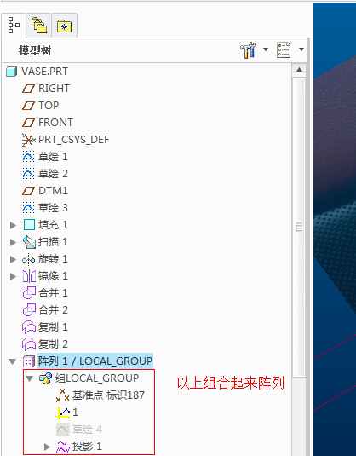Screen dimensions: 356x456
Task: Click the 阵列 1 / LOCAL_GROUP label
Action: (x=95, y=361)
